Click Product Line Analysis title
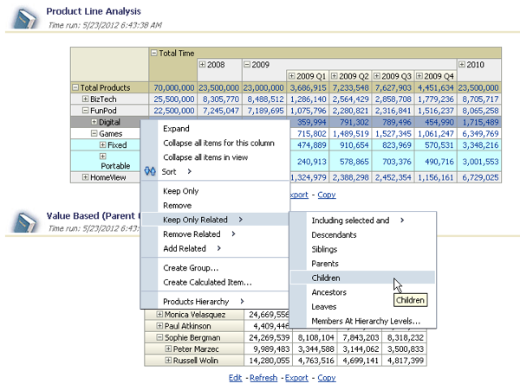 [x=94, y=11]
